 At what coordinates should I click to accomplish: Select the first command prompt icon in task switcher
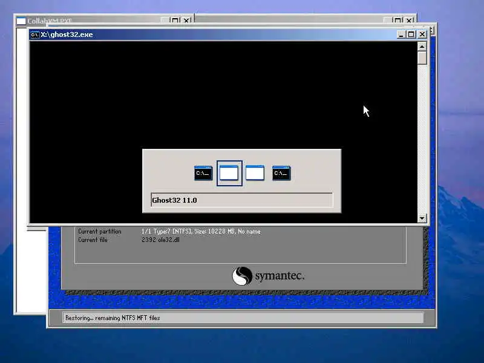(203, 173)
